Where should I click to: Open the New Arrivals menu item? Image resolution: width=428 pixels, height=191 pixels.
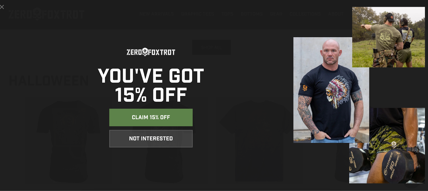[156, 14]
